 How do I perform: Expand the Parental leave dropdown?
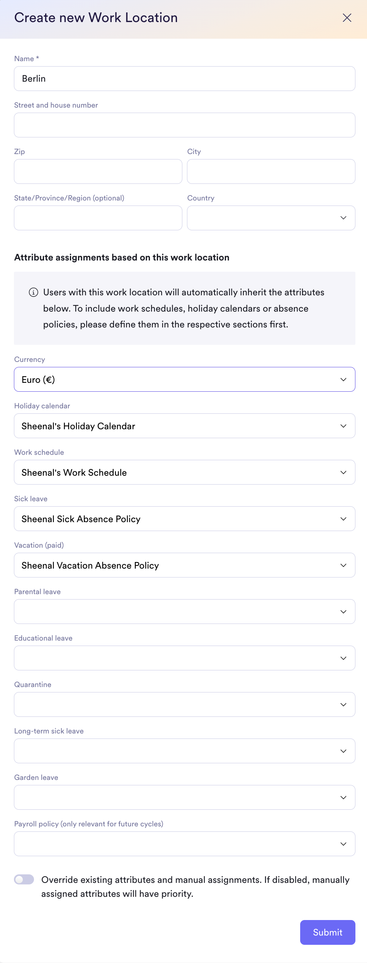185,612
